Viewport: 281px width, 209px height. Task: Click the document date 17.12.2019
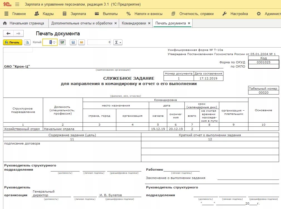coord(208,78)
